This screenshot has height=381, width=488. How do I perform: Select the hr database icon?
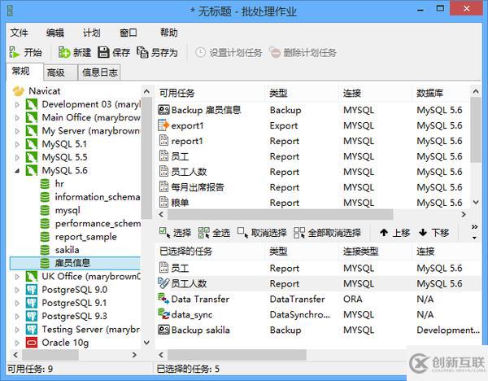coord(45,184)
